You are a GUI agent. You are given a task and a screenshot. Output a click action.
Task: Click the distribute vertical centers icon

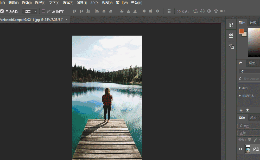click(128, 11)
